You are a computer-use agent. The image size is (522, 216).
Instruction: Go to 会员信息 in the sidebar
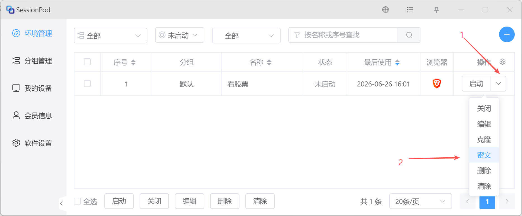click(32, 116)
